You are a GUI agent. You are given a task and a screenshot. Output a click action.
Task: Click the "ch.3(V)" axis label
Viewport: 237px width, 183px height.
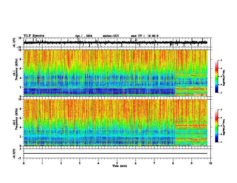14,153
